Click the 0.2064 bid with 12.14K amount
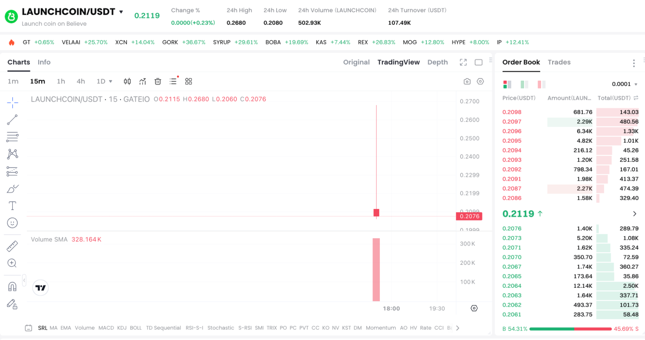 pyautogui.click(x=570, y=286)
